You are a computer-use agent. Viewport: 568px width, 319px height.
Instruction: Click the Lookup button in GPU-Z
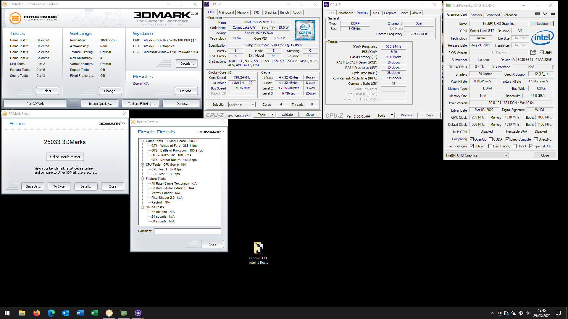[542, 24]
